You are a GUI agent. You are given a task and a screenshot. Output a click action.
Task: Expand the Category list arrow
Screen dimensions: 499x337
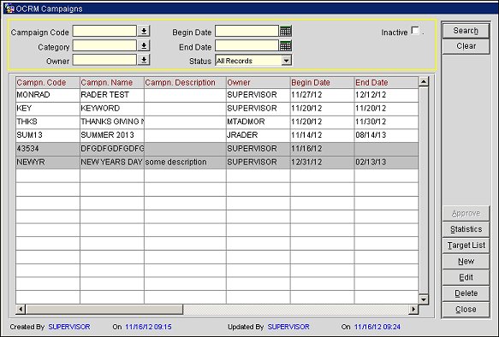(144, 46)
